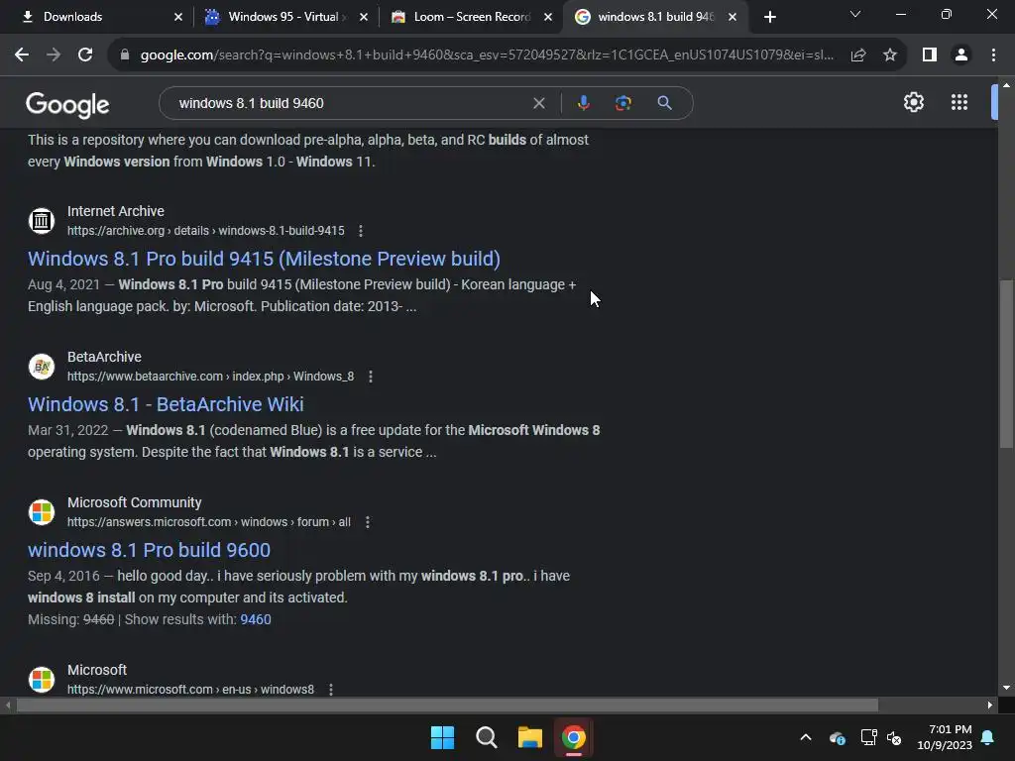This screenshot has height=761, width=1015.
Task: Click the Internet Archive favicon
Action: tap(42, 221)
